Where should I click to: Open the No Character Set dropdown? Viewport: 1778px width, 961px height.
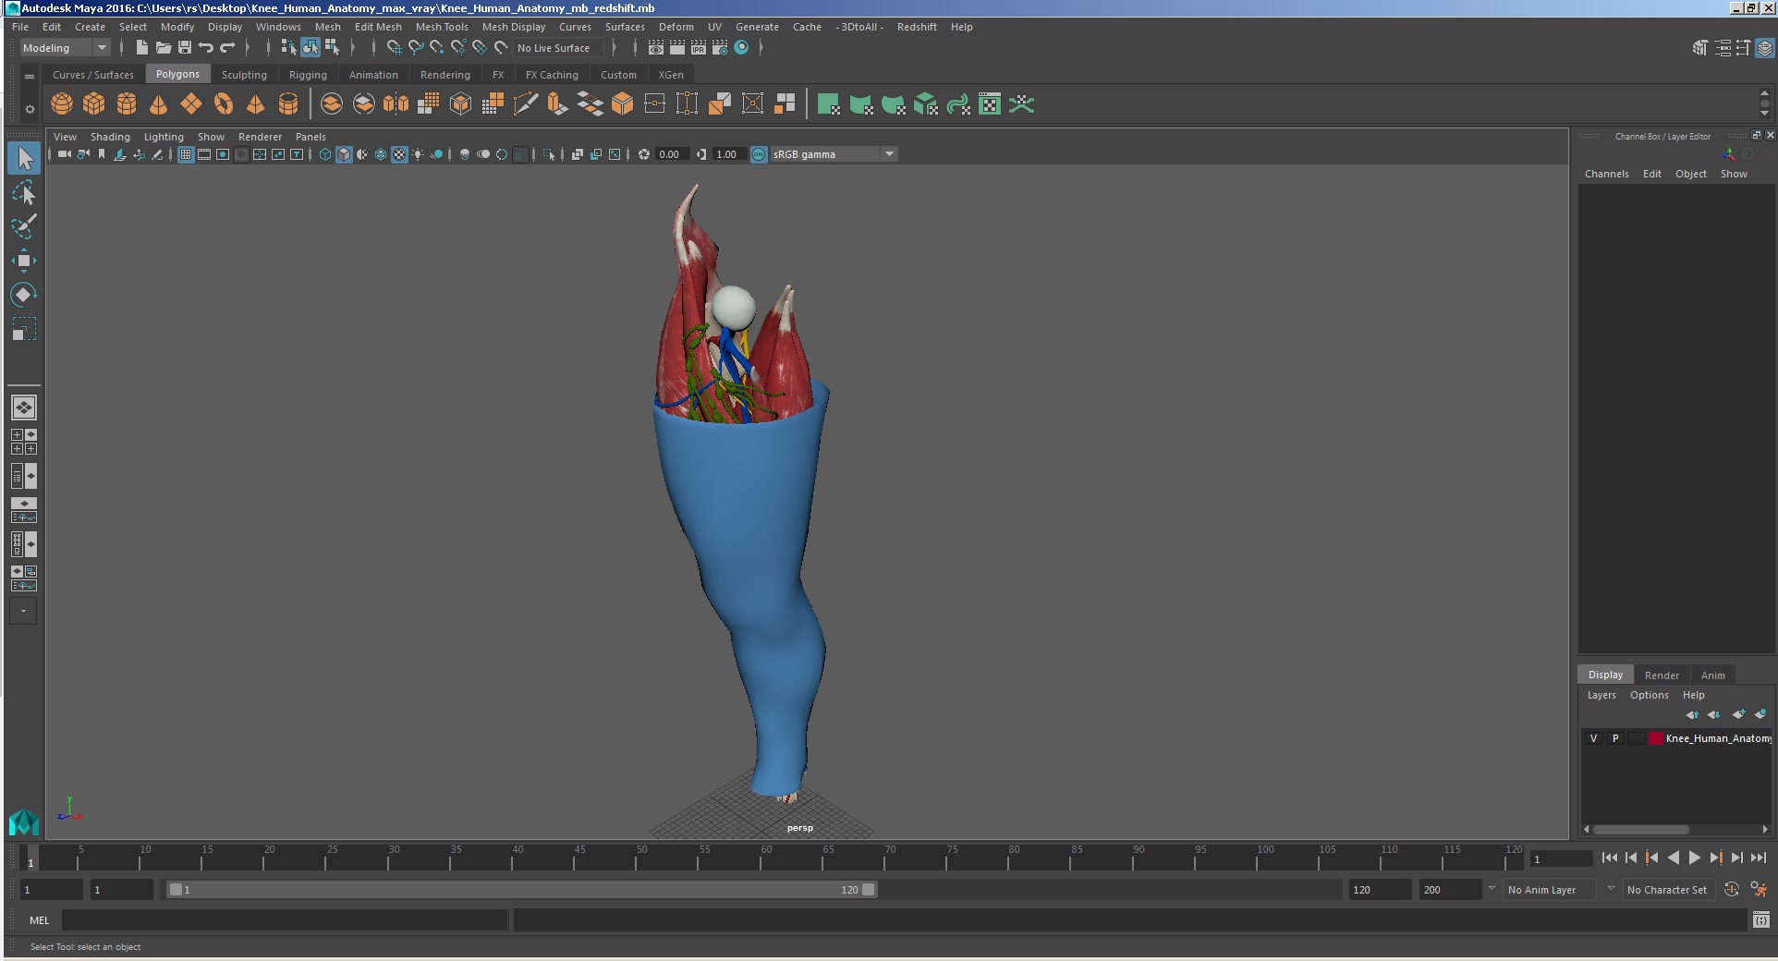pos(1667,890)
